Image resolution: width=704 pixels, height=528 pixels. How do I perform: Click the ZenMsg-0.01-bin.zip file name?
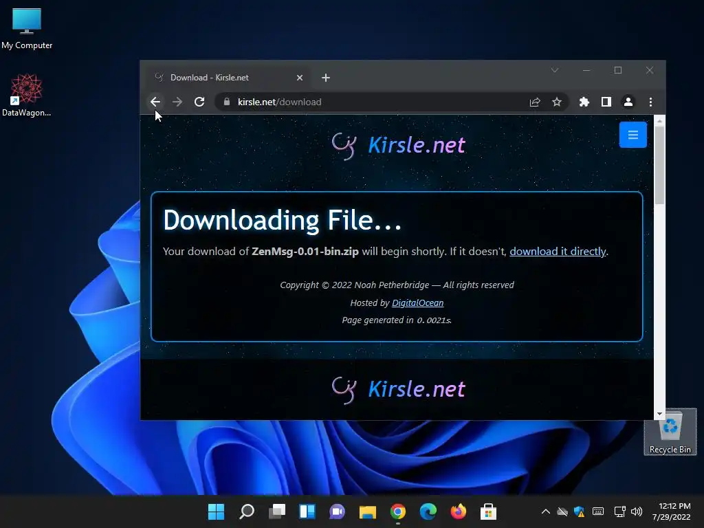(305, 252)
